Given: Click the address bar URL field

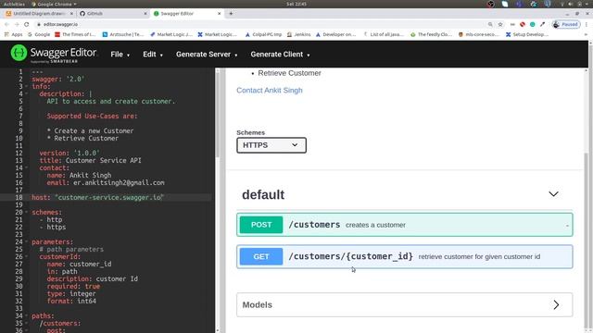Looking at the screenshot, I should [261, 24].
